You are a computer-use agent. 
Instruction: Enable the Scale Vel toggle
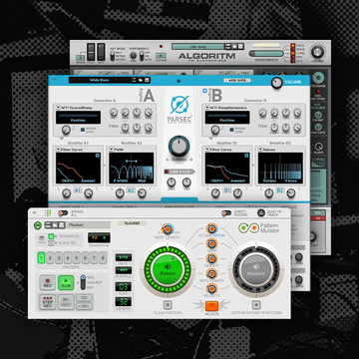(x=52, y=243)
